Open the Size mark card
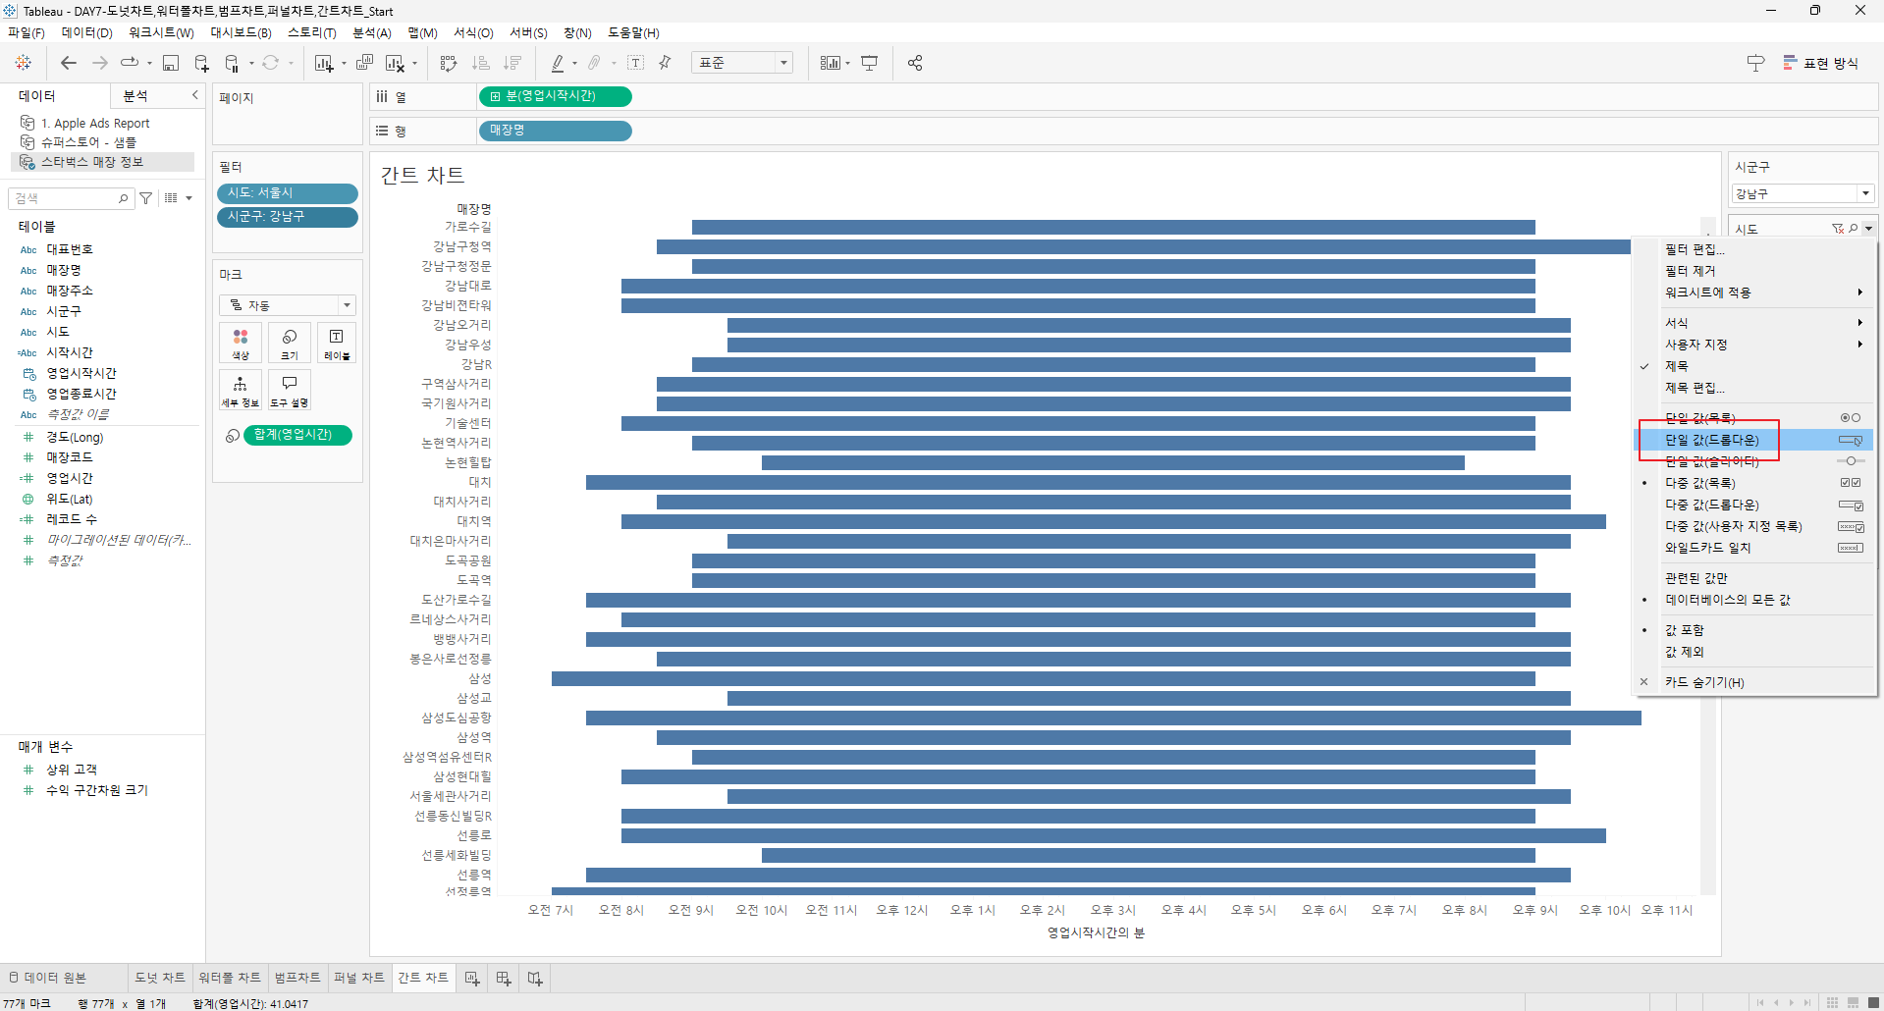This screenshot has width=1884, height=1011. click(290, 343)
